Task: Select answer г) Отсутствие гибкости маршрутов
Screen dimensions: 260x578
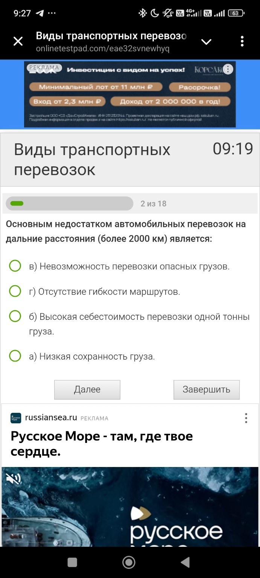Action: tap(15, 291)
